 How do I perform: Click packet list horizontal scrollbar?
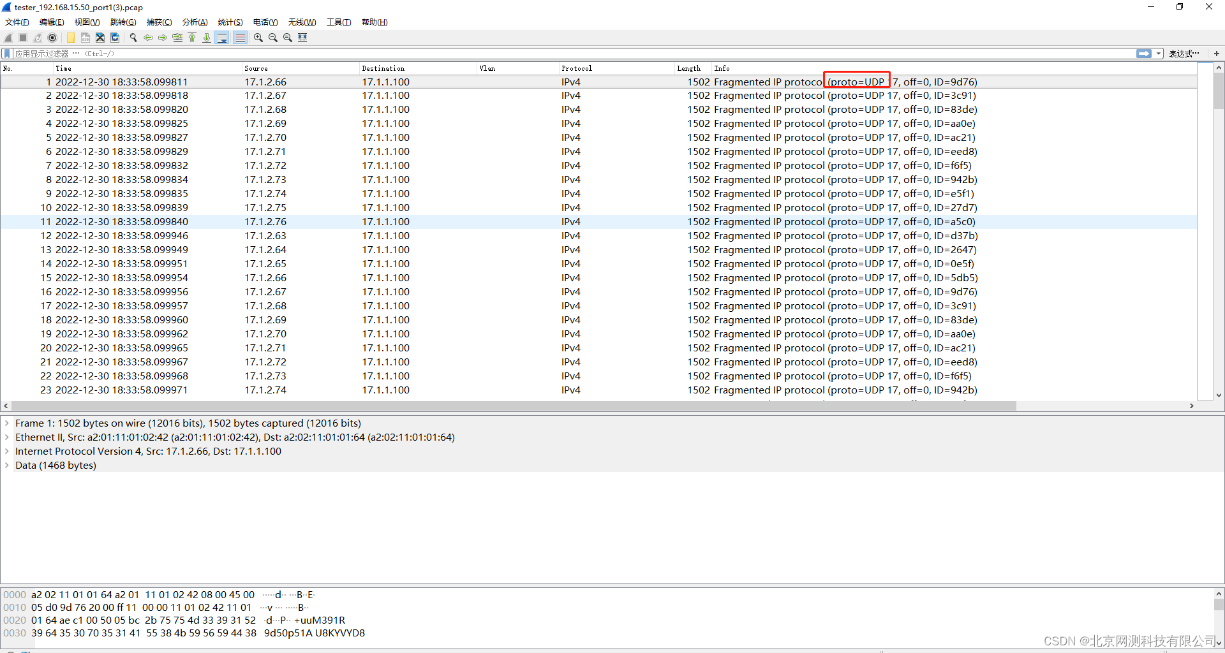click(x=514, y=406)
